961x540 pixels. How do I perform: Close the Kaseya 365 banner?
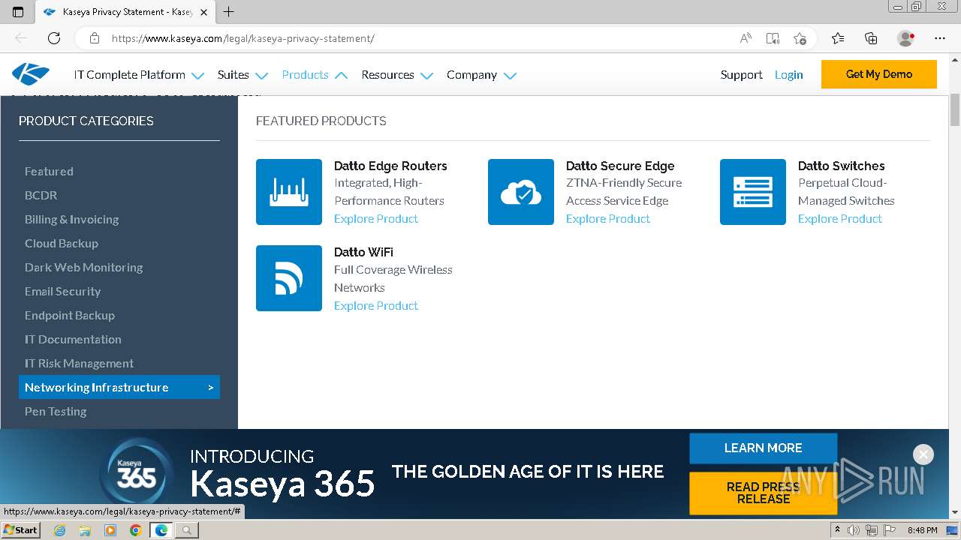point(923,454)
